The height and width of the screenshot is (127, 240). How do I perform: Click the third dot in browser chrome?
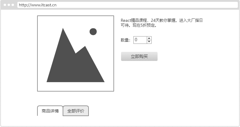(x=13, y=5)
